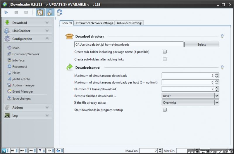Click the Addons paperclip icon
Screen dimensions: 234x154
7,107
